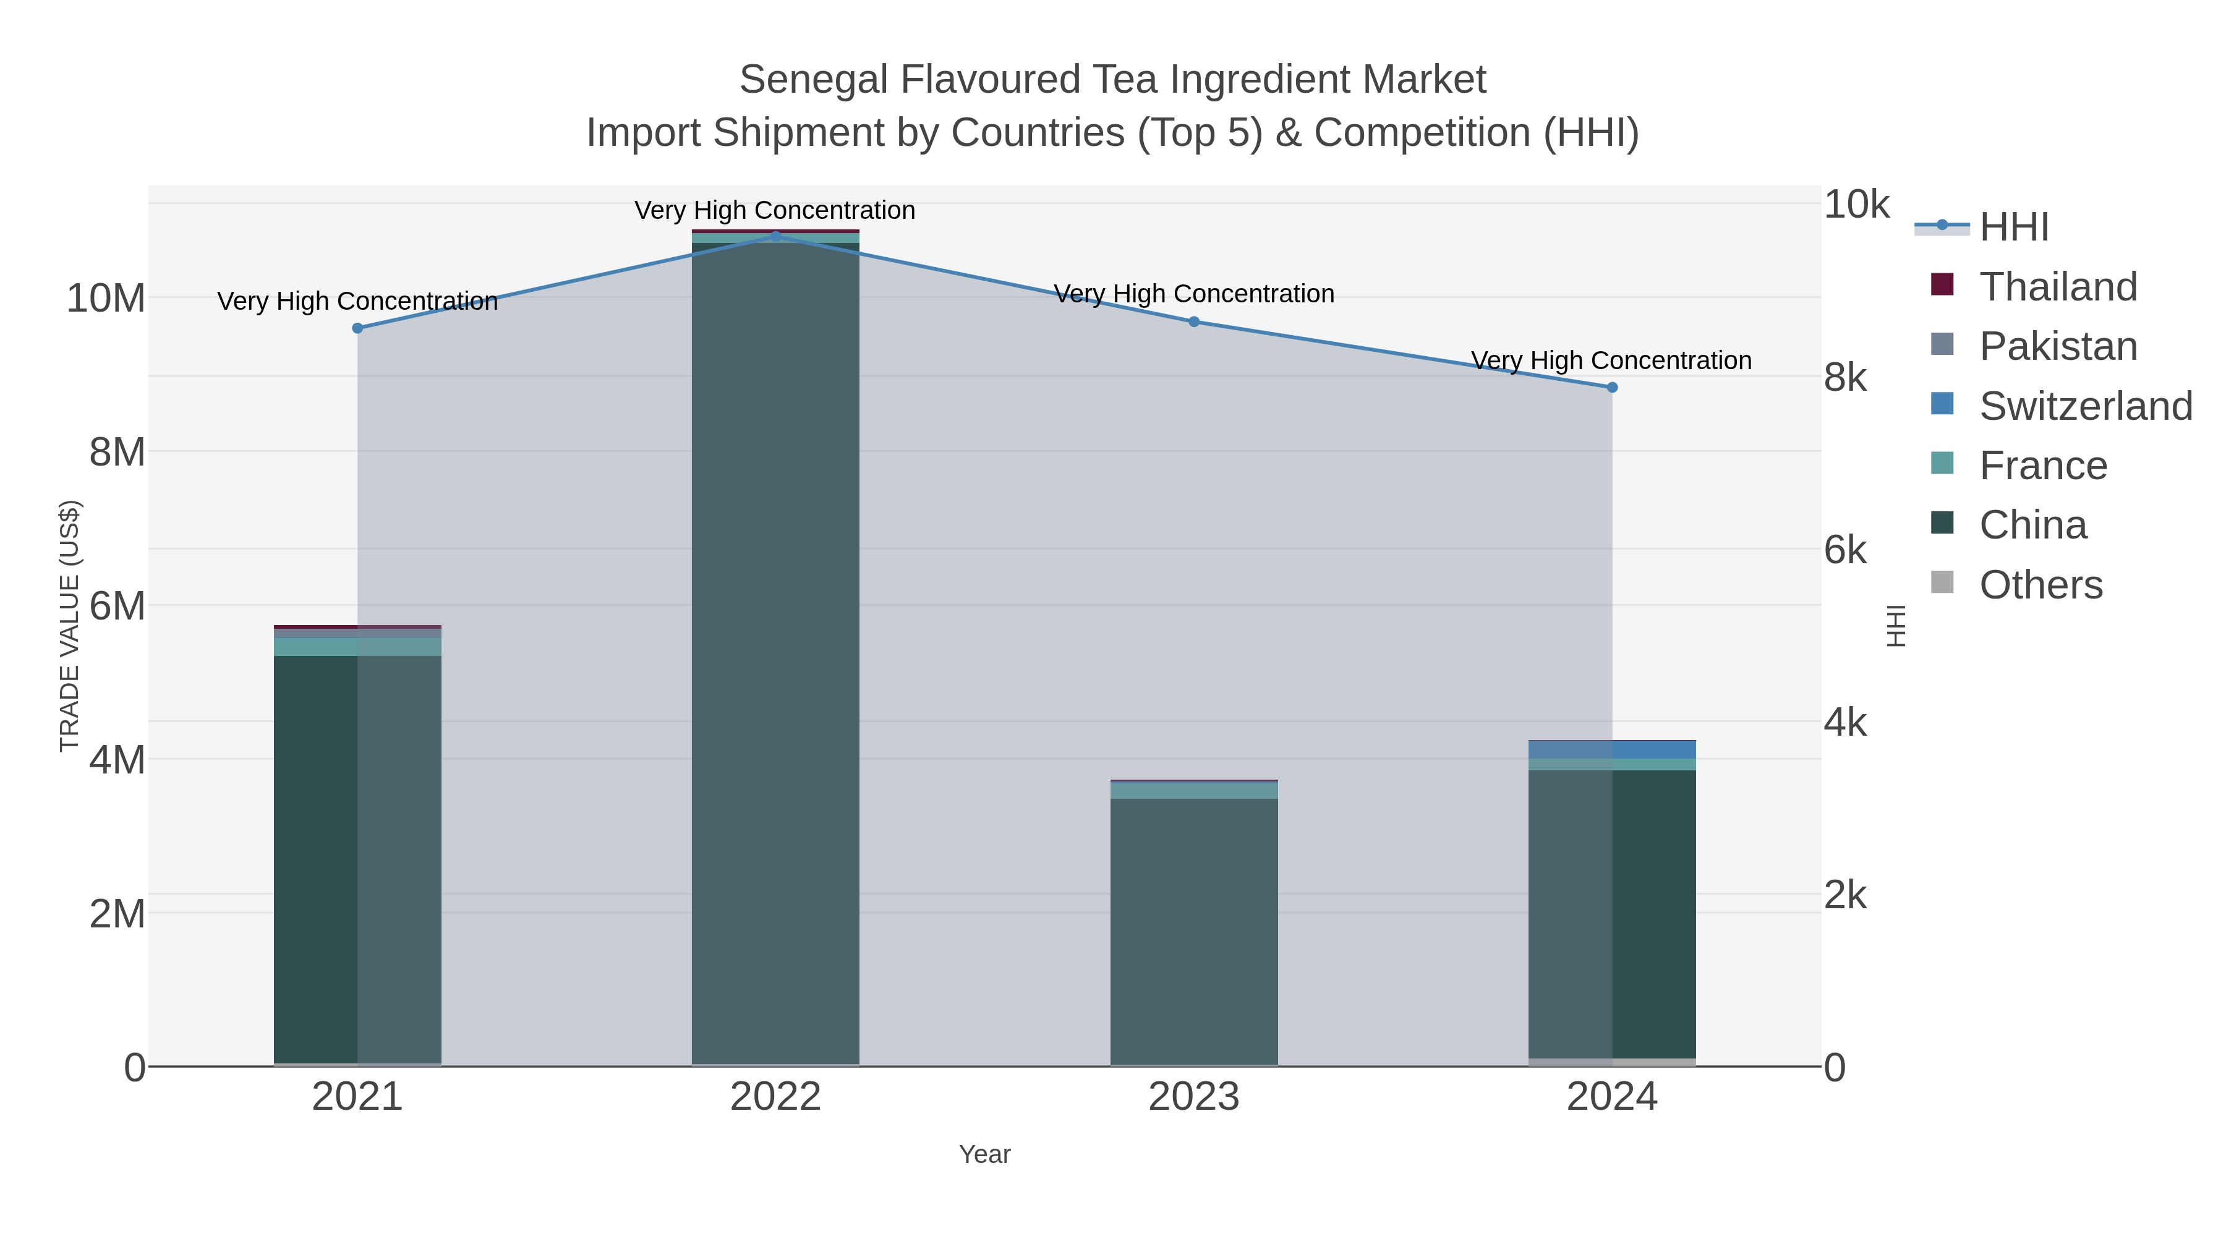
Task: Toggle the China legend entry
Action: [x=2008, y=524]
